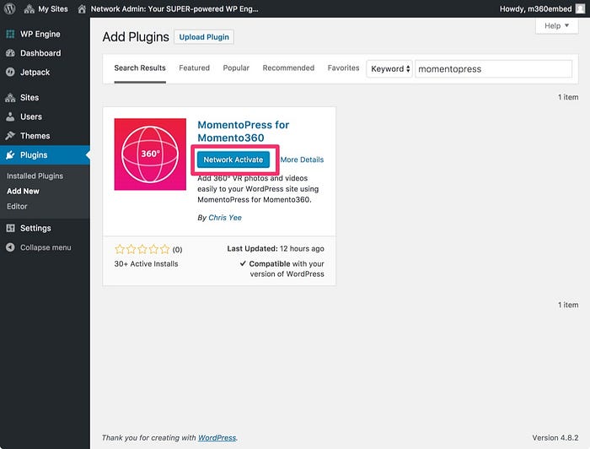Switch to the Popular tab

(x=236, y=68)
